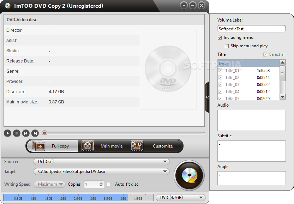The image size is (294, 204).
Task: Click the Title_04 duration 0:00:12
Action: click(x=263, y=92)
